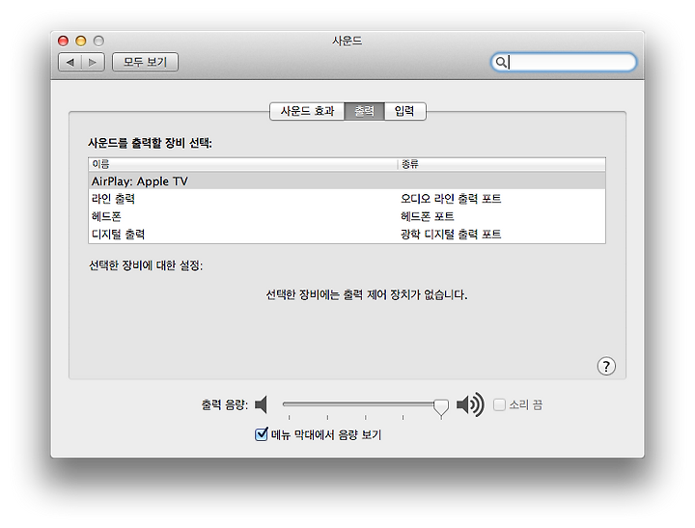
Task: Sort devices by 이름 column header
Action: [242, 164]
